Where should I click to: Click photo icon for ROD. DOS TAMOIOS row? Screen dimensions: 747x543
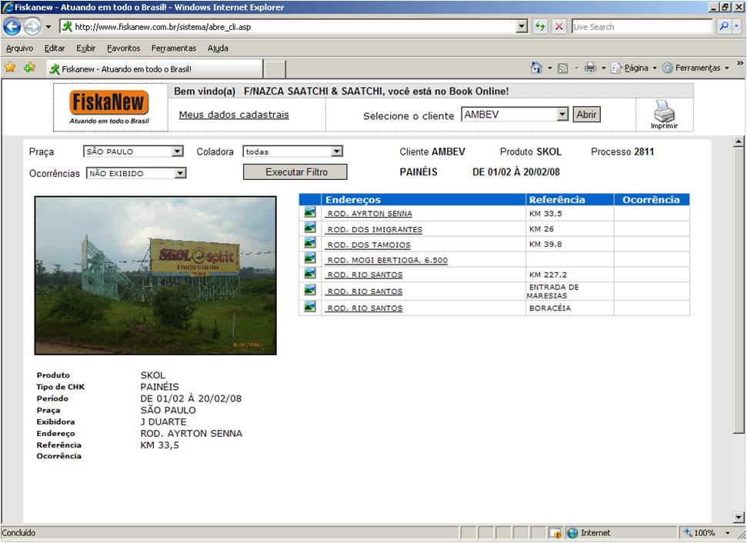[x=310, y=243]
